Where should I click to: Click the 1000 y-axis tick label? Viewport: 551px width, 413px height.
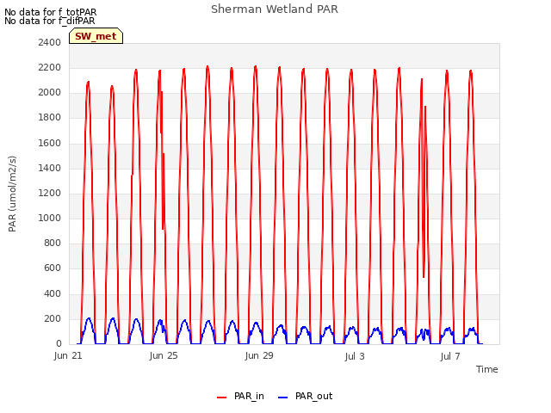[50, 218]
